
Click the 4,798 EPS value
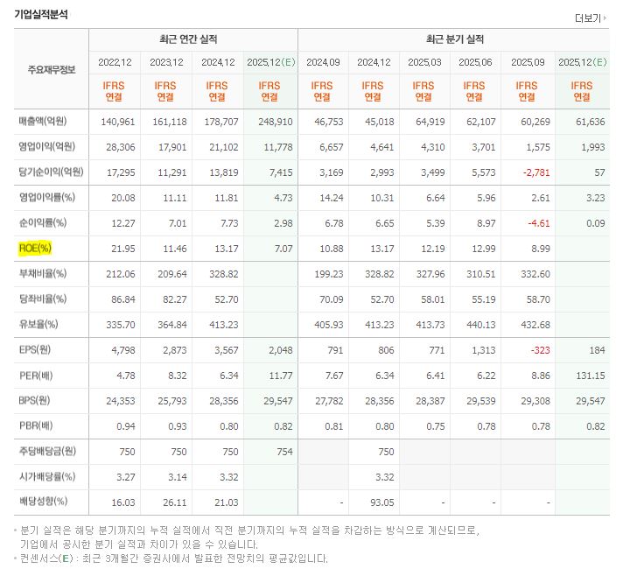click(x=123, y=350)
